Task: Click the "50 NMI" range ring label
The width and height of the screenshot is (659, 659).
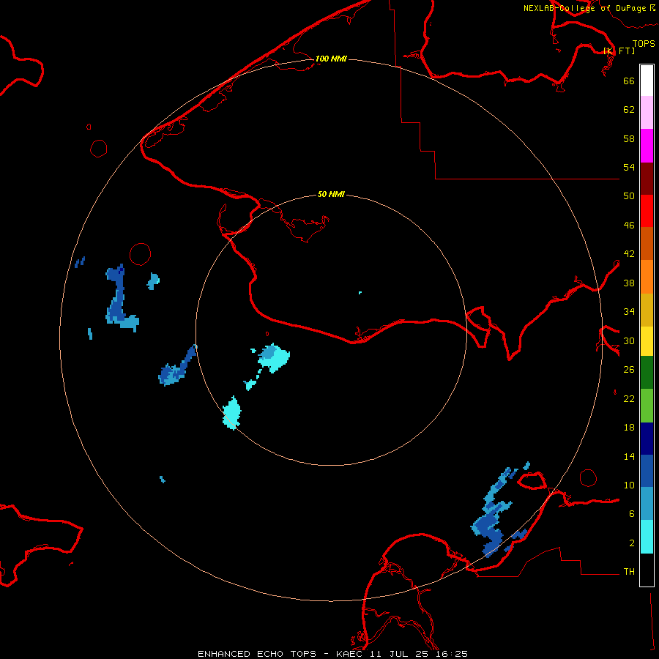Action: [x=331, y=194]
